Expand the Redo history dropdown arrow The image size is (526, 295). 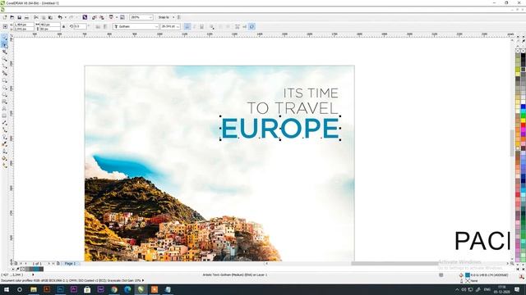click(x=76, y=17)
